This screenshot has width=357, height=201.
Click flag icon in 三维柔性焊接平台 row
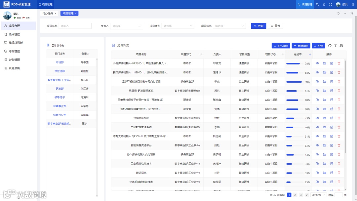pos(317,100)
